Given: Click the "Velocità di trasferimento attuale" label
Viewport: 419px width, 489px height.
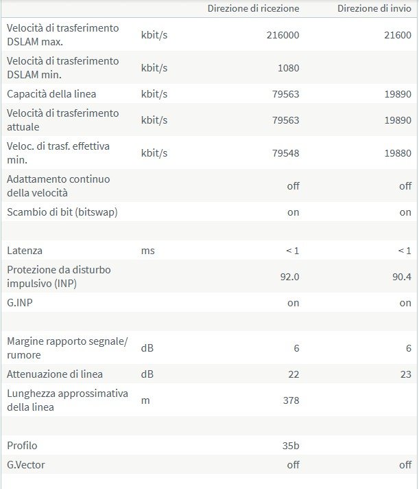Looking at the screenshot, I should click(62, 120).
